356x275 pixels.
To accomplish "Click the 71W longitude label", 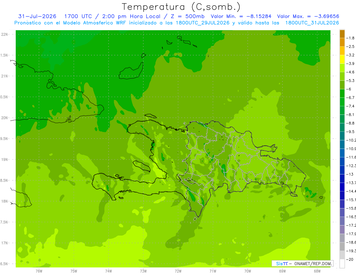I will click(x=213, y=271).
